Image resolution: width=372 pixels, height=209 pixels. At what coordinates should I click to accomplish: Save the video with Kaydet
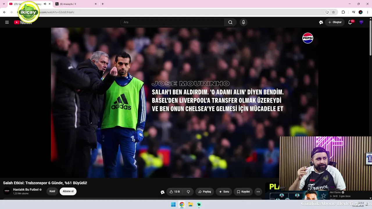coord(243,192)
